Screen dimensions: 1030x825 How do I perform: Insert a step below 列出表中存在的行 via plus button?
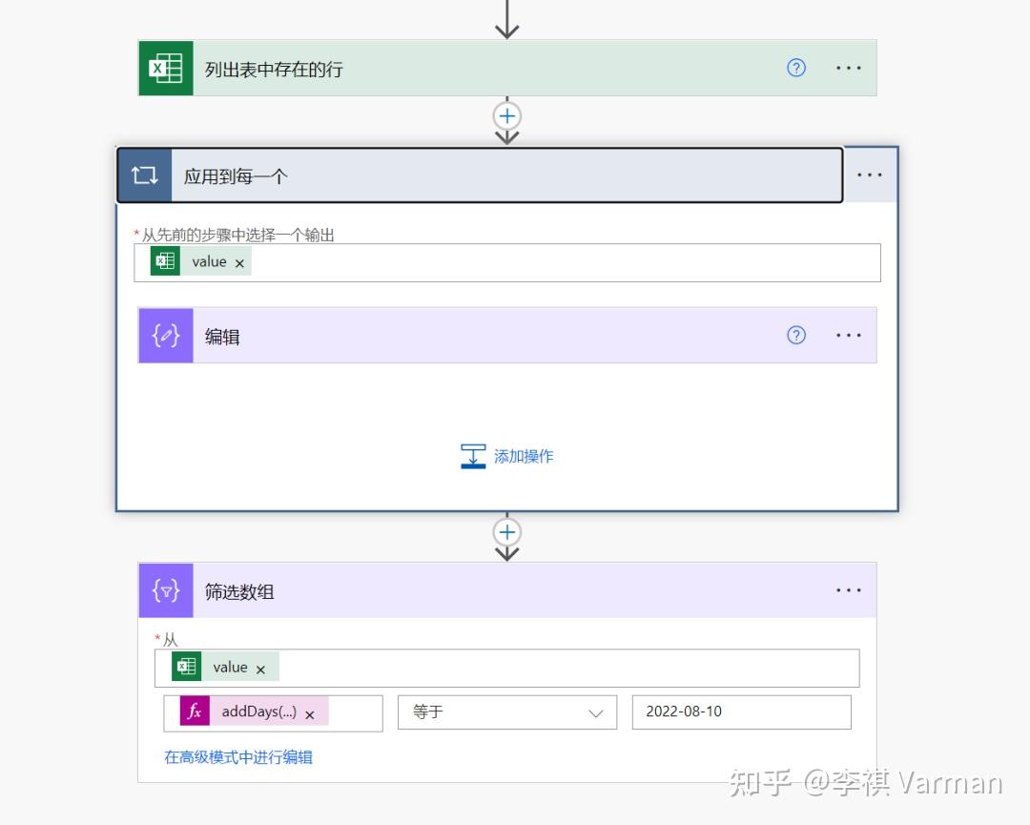[x=507, y=116]
